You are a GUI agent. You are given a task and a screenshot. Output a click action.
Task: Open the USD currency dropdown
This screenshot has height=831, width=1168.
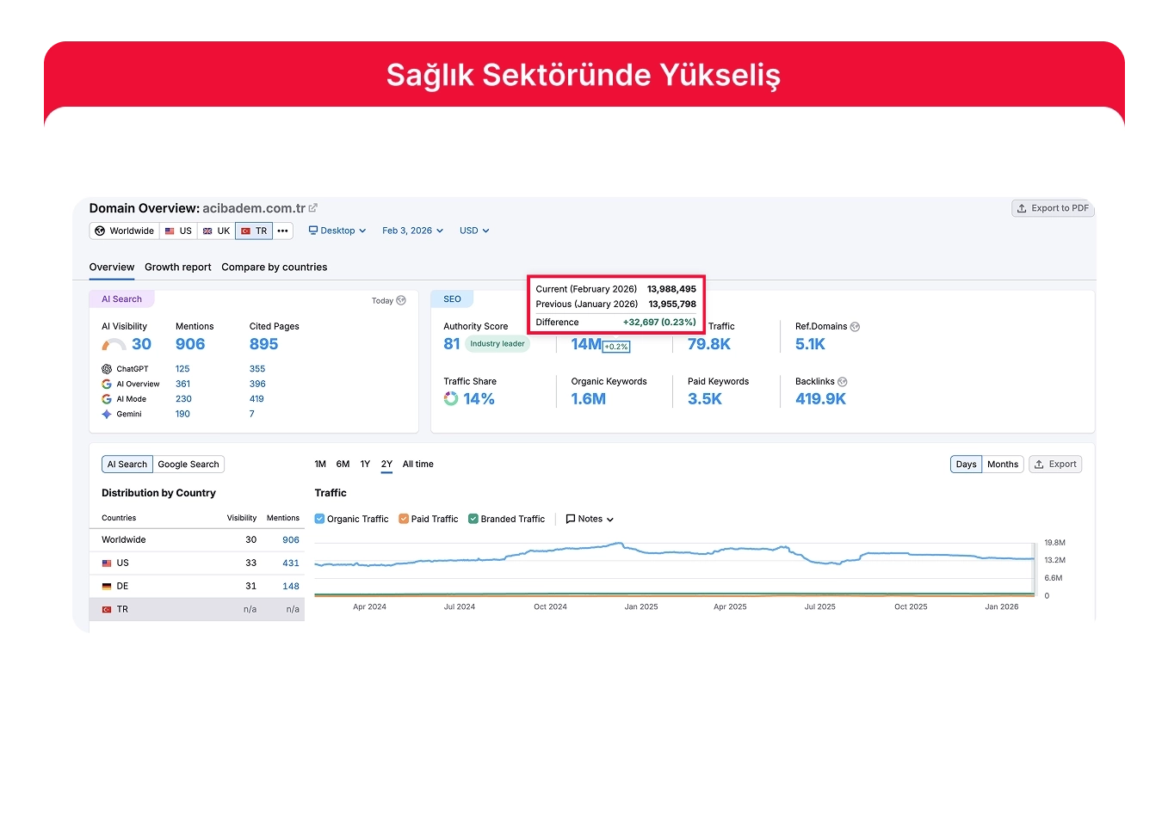tap(473, 231)
